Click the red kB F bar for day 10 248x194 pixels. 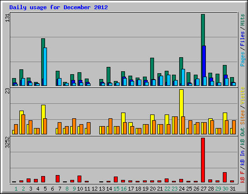point(79,179)
